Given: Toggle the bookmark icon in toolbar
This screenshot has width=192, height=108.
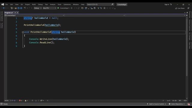Looking at the screenshot, I should coord(104,8).
